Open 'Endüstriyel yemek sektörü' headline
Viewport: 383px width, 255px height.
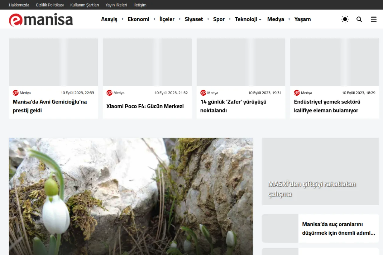tap(327, 106)
